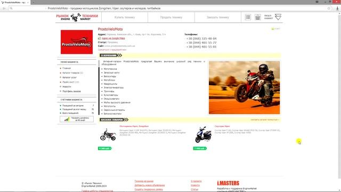Open the 'Вход в кабинет' login link
The height and width of the screenshot is (192, 341).
click(x=269, y=17)
